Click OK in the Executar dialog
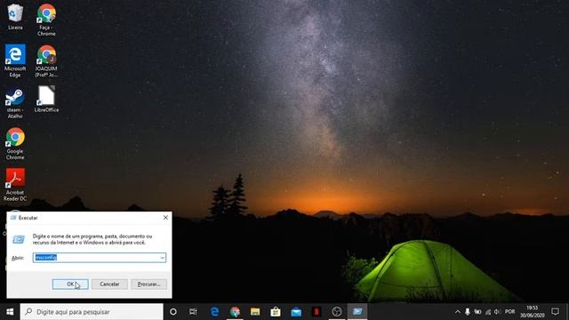The height and width of the screenshot is (320, 569). (70, 284)
